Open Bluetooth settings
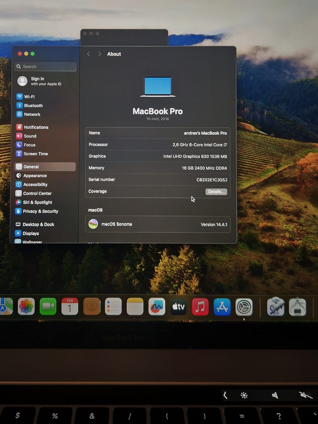Screen dimensions: 318x424 pos(29,106)
